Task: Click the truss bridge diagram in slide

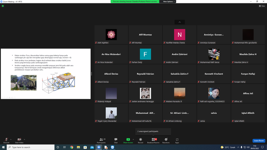Action: tap(59, 83)
